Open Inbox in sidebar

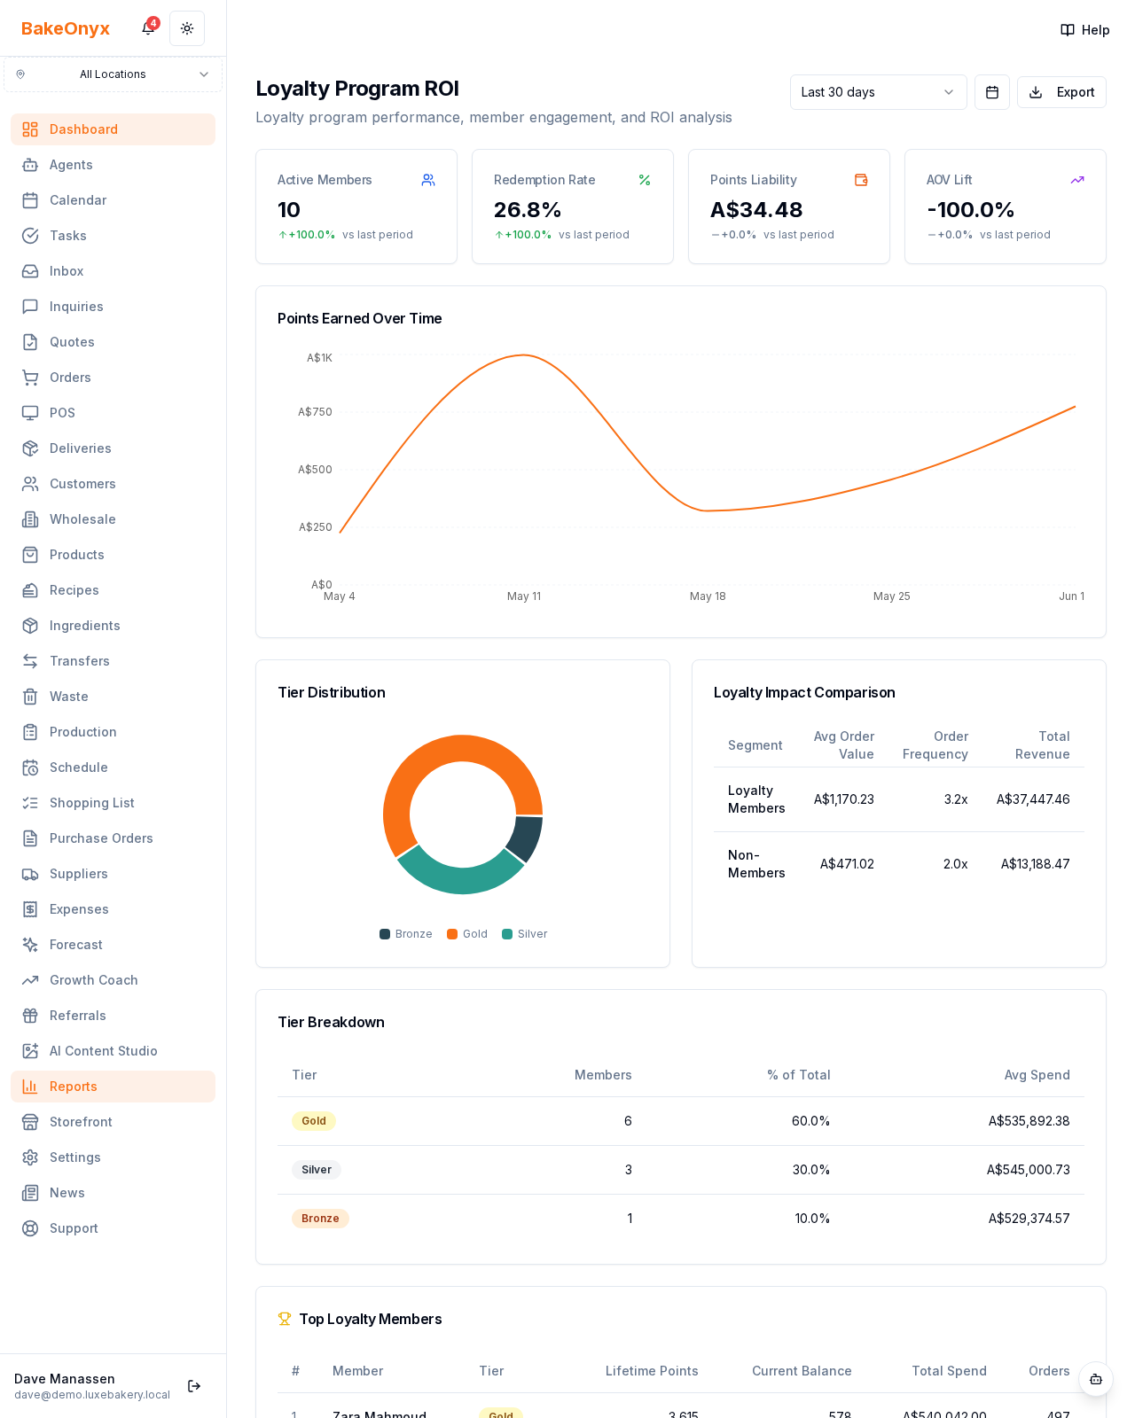[x=113, y=271]
